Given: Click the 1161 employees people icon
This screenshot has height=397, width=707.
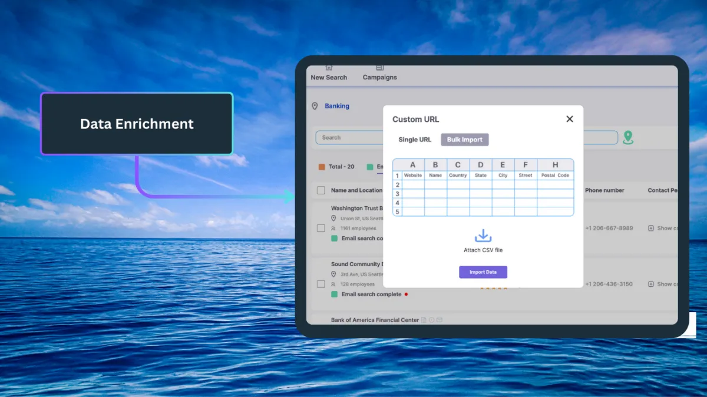Looking at the screenshot, I should 333,228.
